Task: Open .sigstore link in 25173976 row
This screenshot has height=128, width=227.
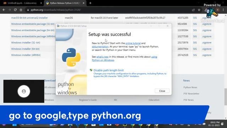Action: point(206,43)
